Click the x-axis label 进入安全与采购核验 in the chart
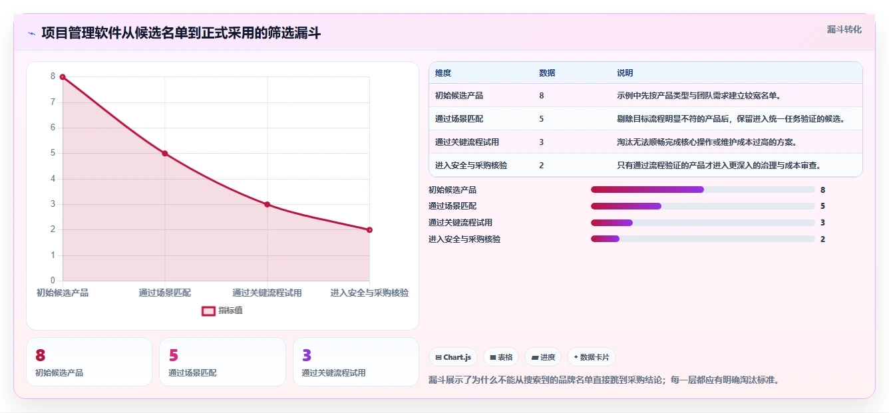Screen dimensions: 889x413 click(369, 293)
